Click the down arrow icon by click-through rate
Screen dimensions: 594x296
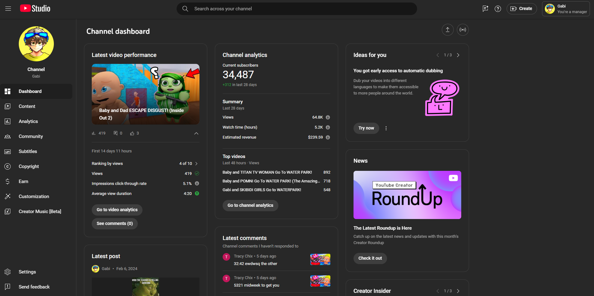pos(197,183)
